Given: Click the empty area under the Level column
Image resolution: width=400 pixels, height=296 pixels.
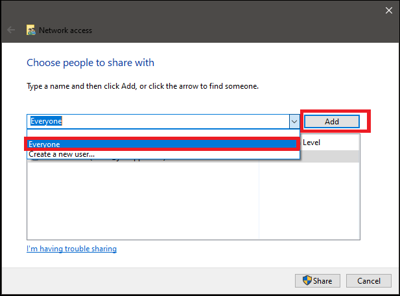Looking at the screenshot, I should (309, 201).
